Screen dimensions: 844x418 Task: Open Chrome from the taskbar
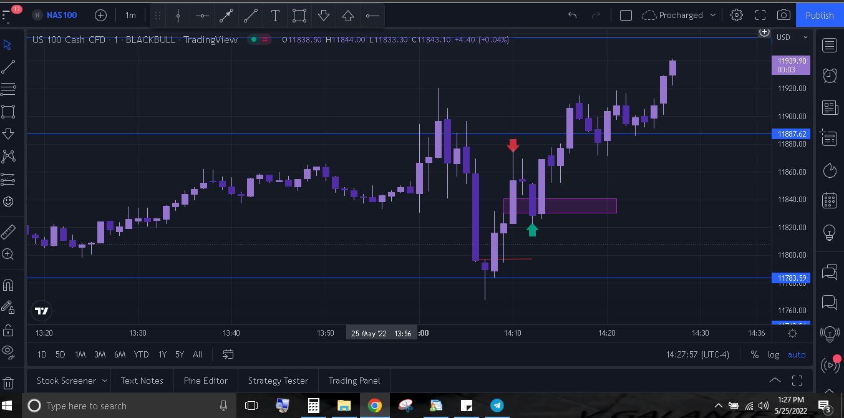pos(374,406)
